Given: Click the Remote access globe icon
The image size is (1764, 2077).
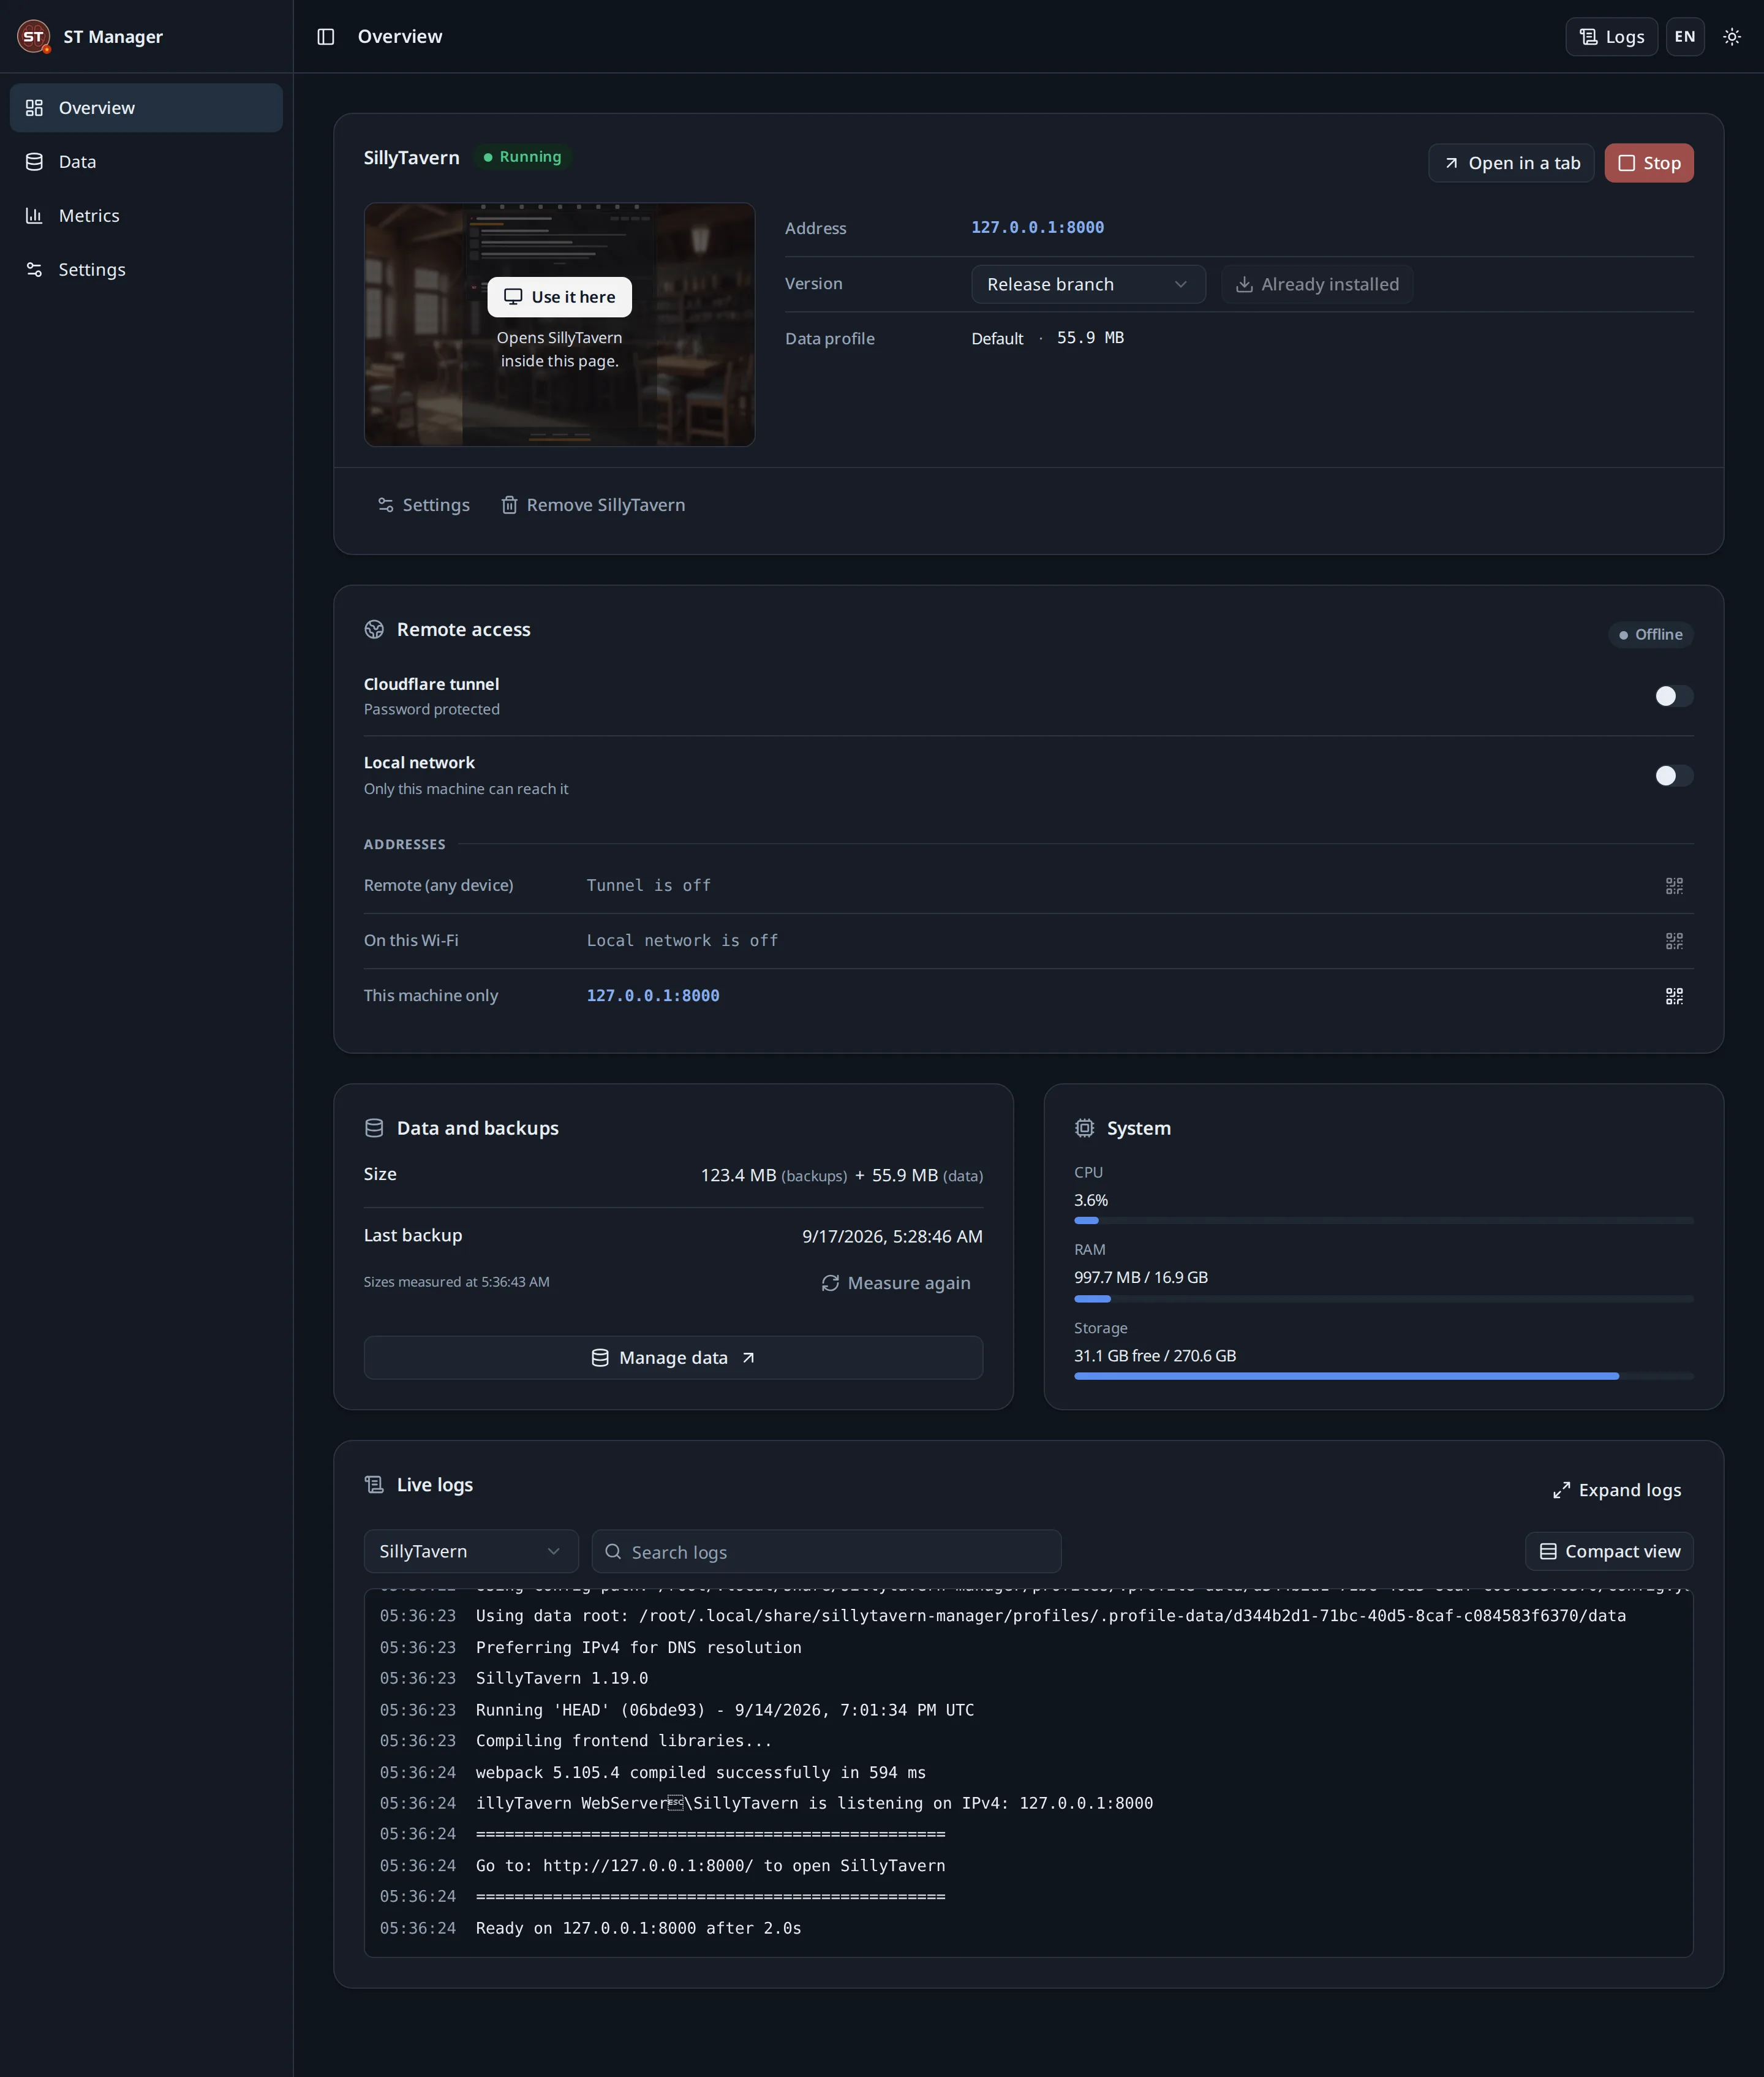Looking at the screenshot, I should coord(374,630).
